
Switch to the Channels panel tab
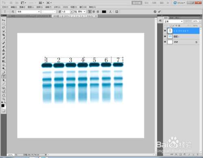tap(172, 18)
